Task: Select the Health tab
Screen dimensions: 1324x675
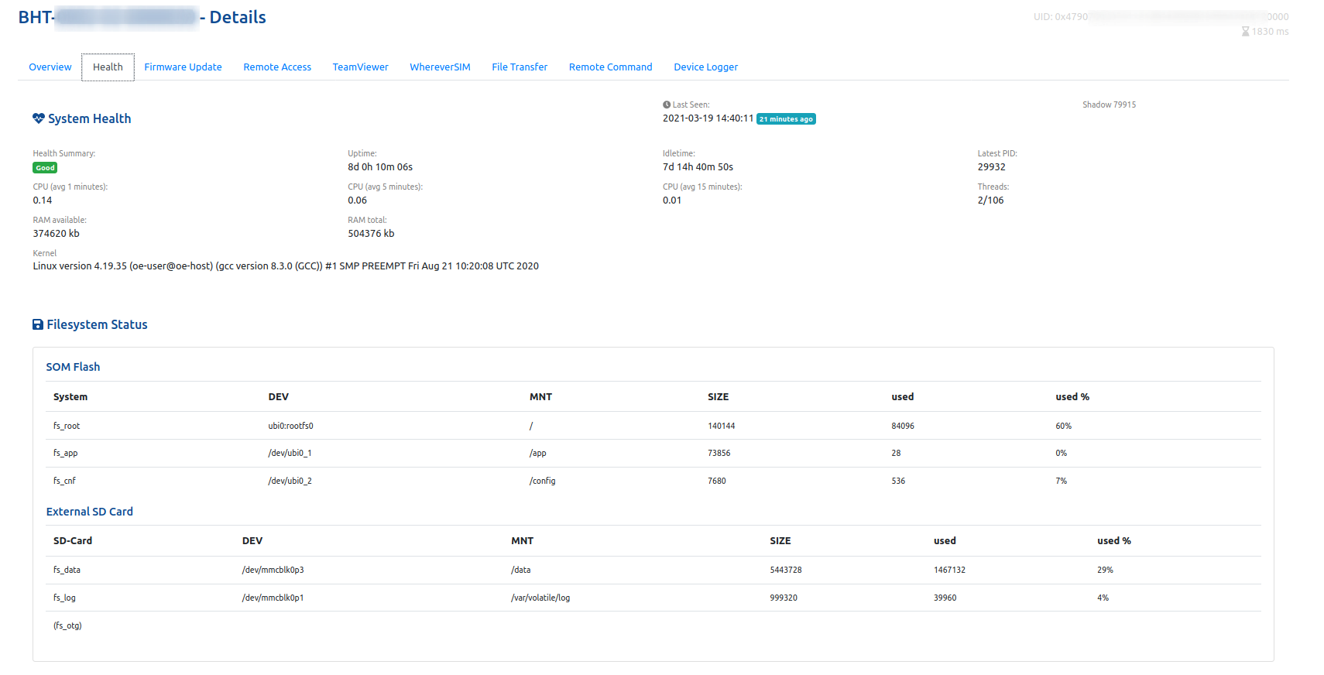Action: 108,67
